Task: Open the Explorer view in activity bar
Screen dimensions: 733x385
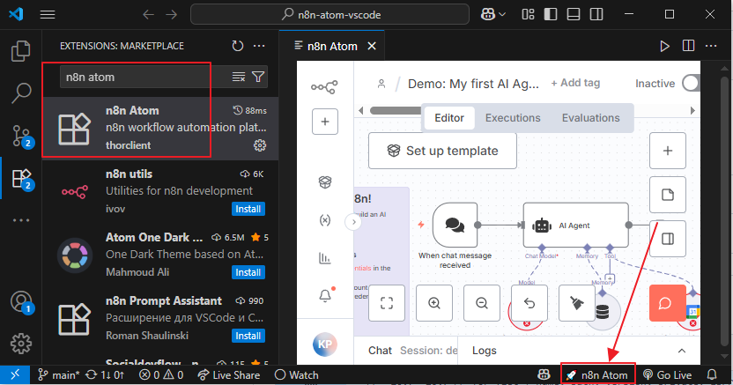Action: click(x=20, y=51)
